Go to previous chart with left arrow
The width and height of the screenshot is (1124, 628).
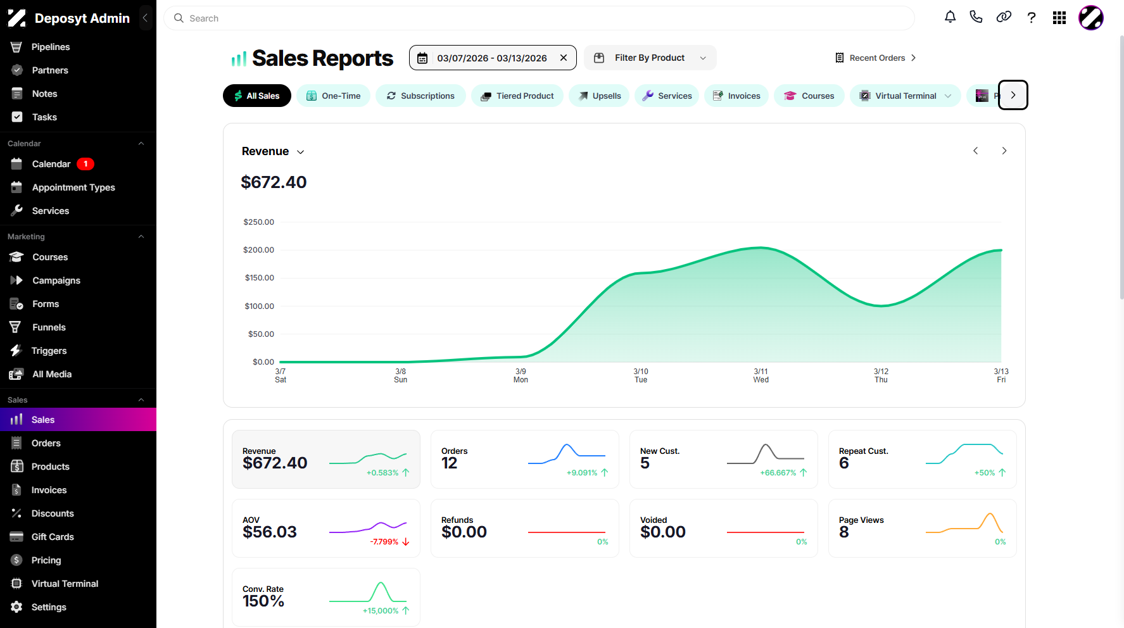click(x=975, y=151)
